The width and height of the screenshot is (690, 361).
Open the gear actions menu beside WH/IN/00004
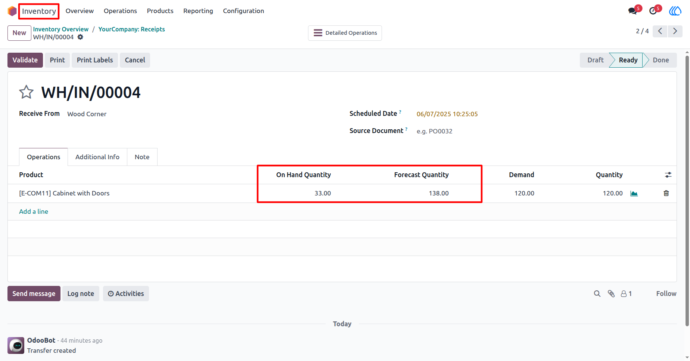[80, 37]
